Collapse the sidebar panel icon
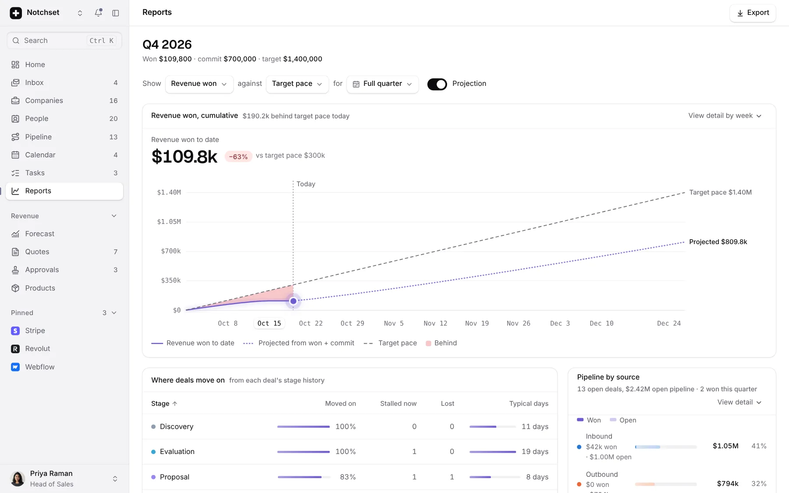Image resolution: width=789 pixels, height=493 pixels. click(116, 13)
